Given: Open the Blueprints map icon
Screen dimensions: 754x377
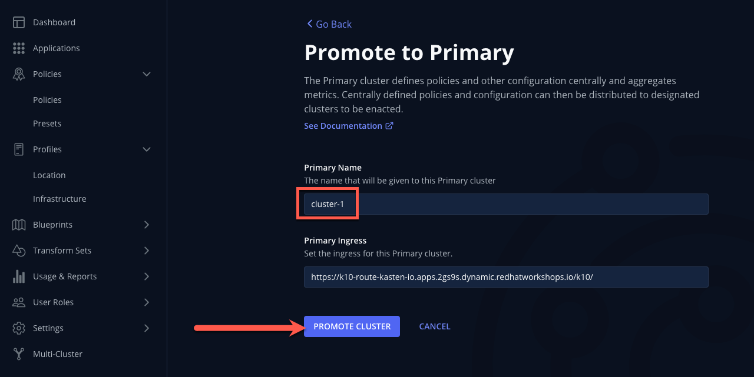Looking at the screenshot, I should [19, 225].
